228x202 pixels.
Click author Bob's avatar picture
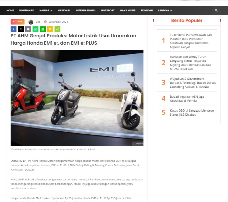pyautogui.click(x=31, y=22)
